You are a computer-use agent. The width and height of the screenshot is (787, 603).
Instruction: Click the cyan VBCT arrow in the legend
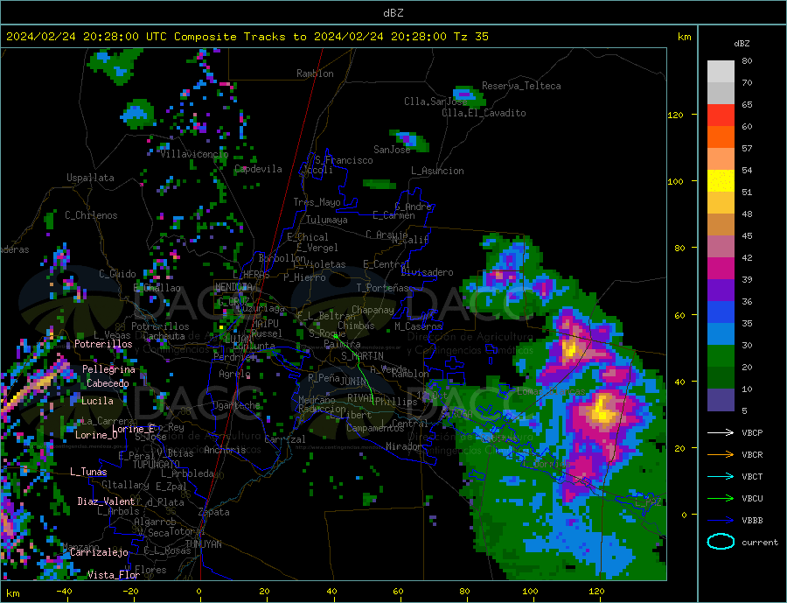[721, 476]
